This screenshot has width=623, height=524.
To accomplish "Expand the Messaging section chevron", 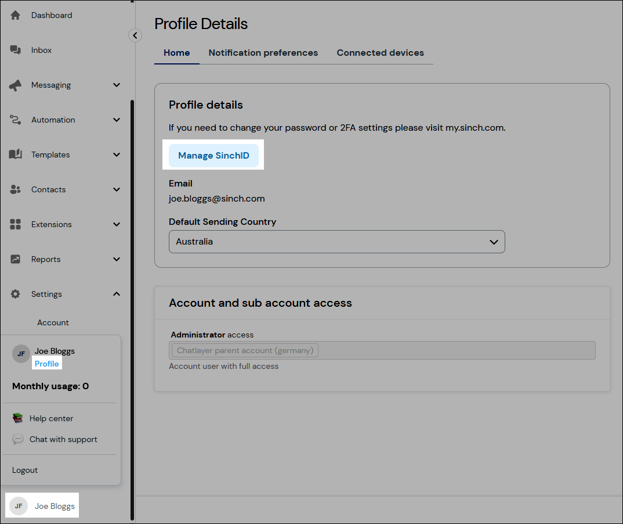I will 115,85.
